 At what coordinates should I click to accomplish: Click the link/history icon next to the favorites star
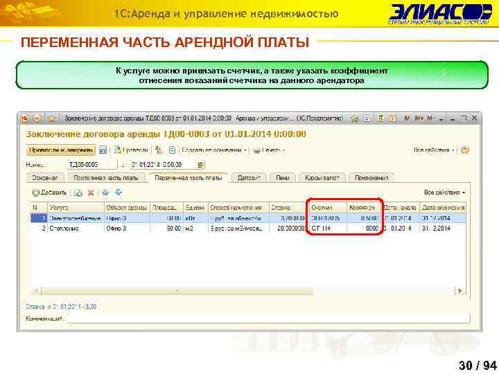(x=367, y=118)
